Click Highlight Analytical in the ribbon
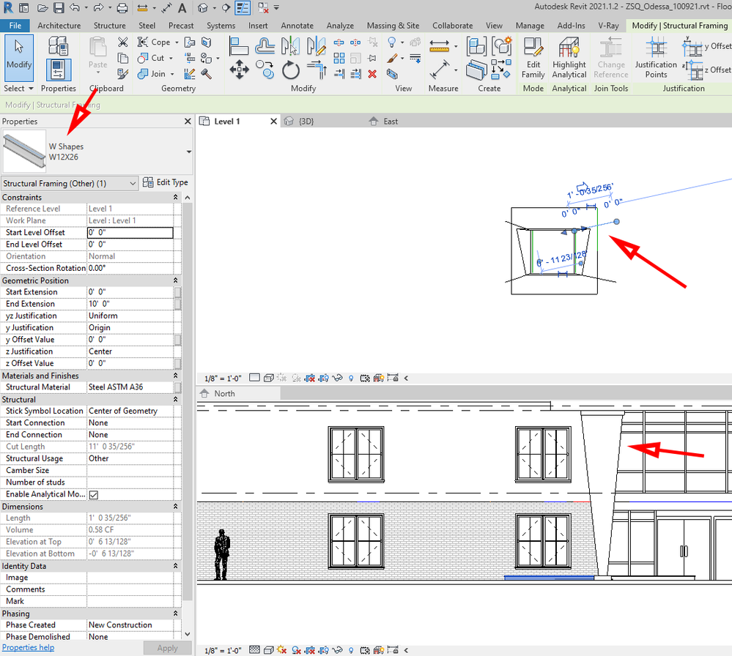Screen dimensions: 732x656 [x=569, y=59]
